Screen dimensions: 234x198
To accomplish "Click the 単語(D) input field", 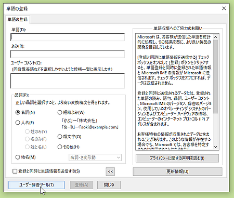I will click(68, 37).
